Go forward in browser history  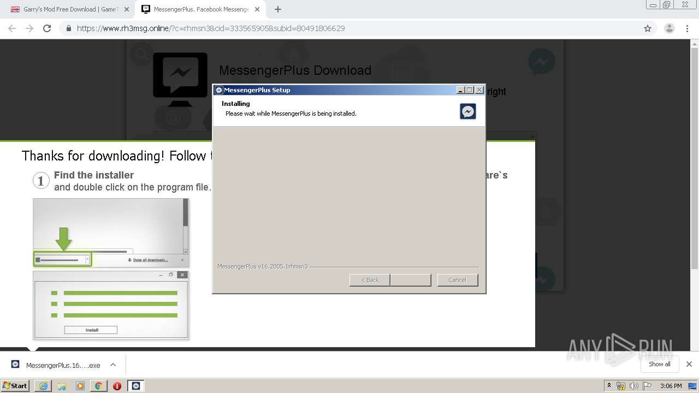point(29,28)
